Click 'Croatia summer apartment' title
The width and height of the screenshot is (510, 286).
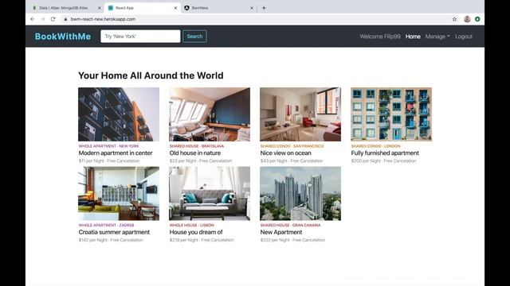point(114,232)
